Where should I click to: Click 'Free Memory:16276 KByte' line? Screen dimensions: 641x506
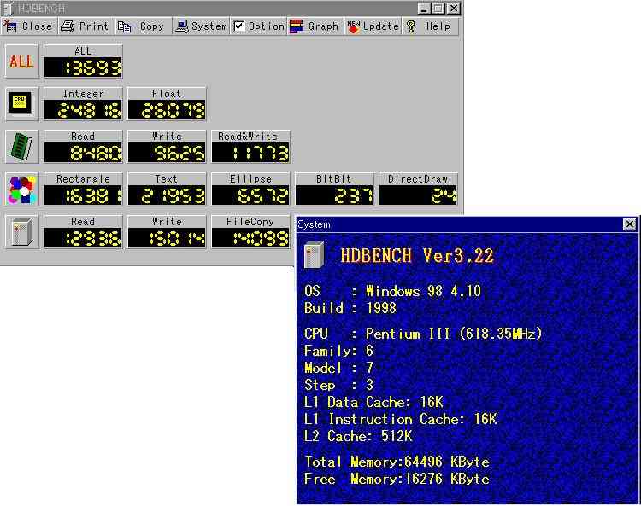[x=397, y=479]
